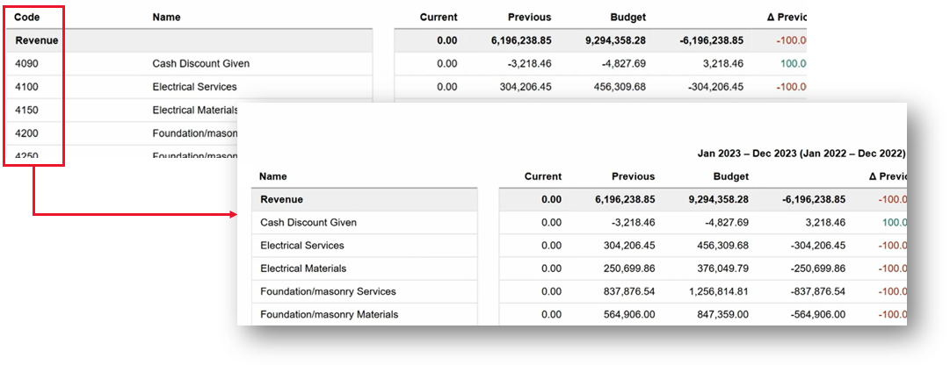Screen dimensions: 950x365
Task: Click Current header in the front overlay table
Action: (543, 176)
